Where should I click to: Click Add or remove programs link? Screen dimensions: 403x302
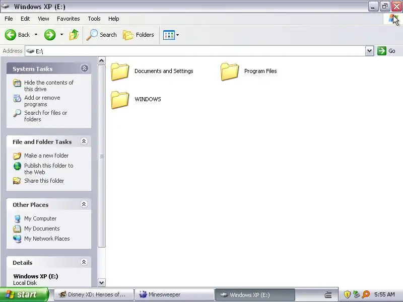[x=42, y=101]
